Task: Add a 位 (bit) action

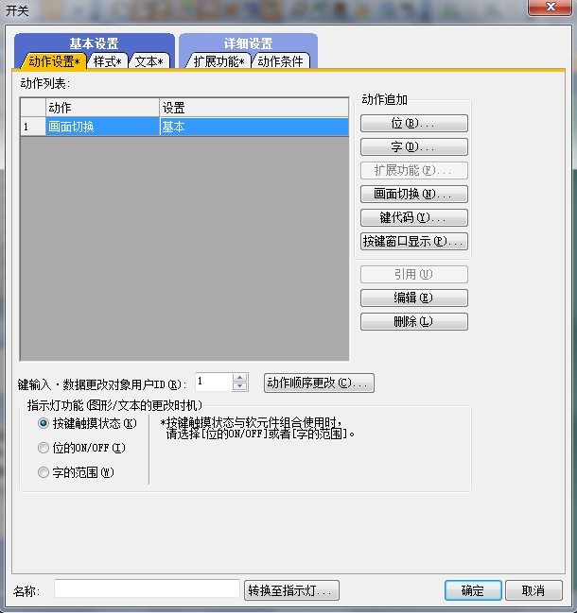Action: pyautogui.click(x=413, y=124)
